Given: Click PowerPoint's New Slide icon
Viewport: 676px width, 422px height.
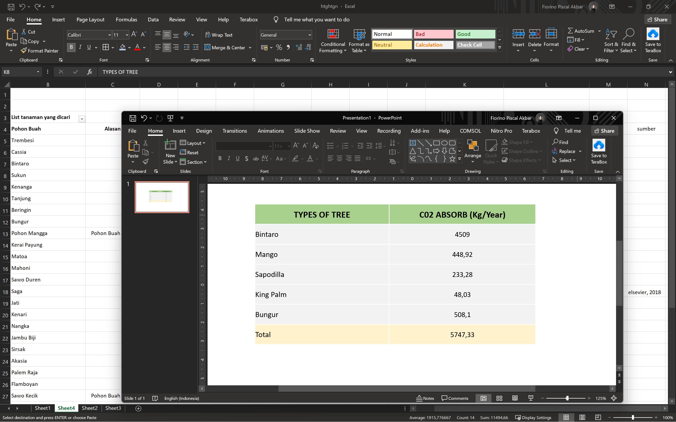Looking at the screenshot, I should pos(170,145).
